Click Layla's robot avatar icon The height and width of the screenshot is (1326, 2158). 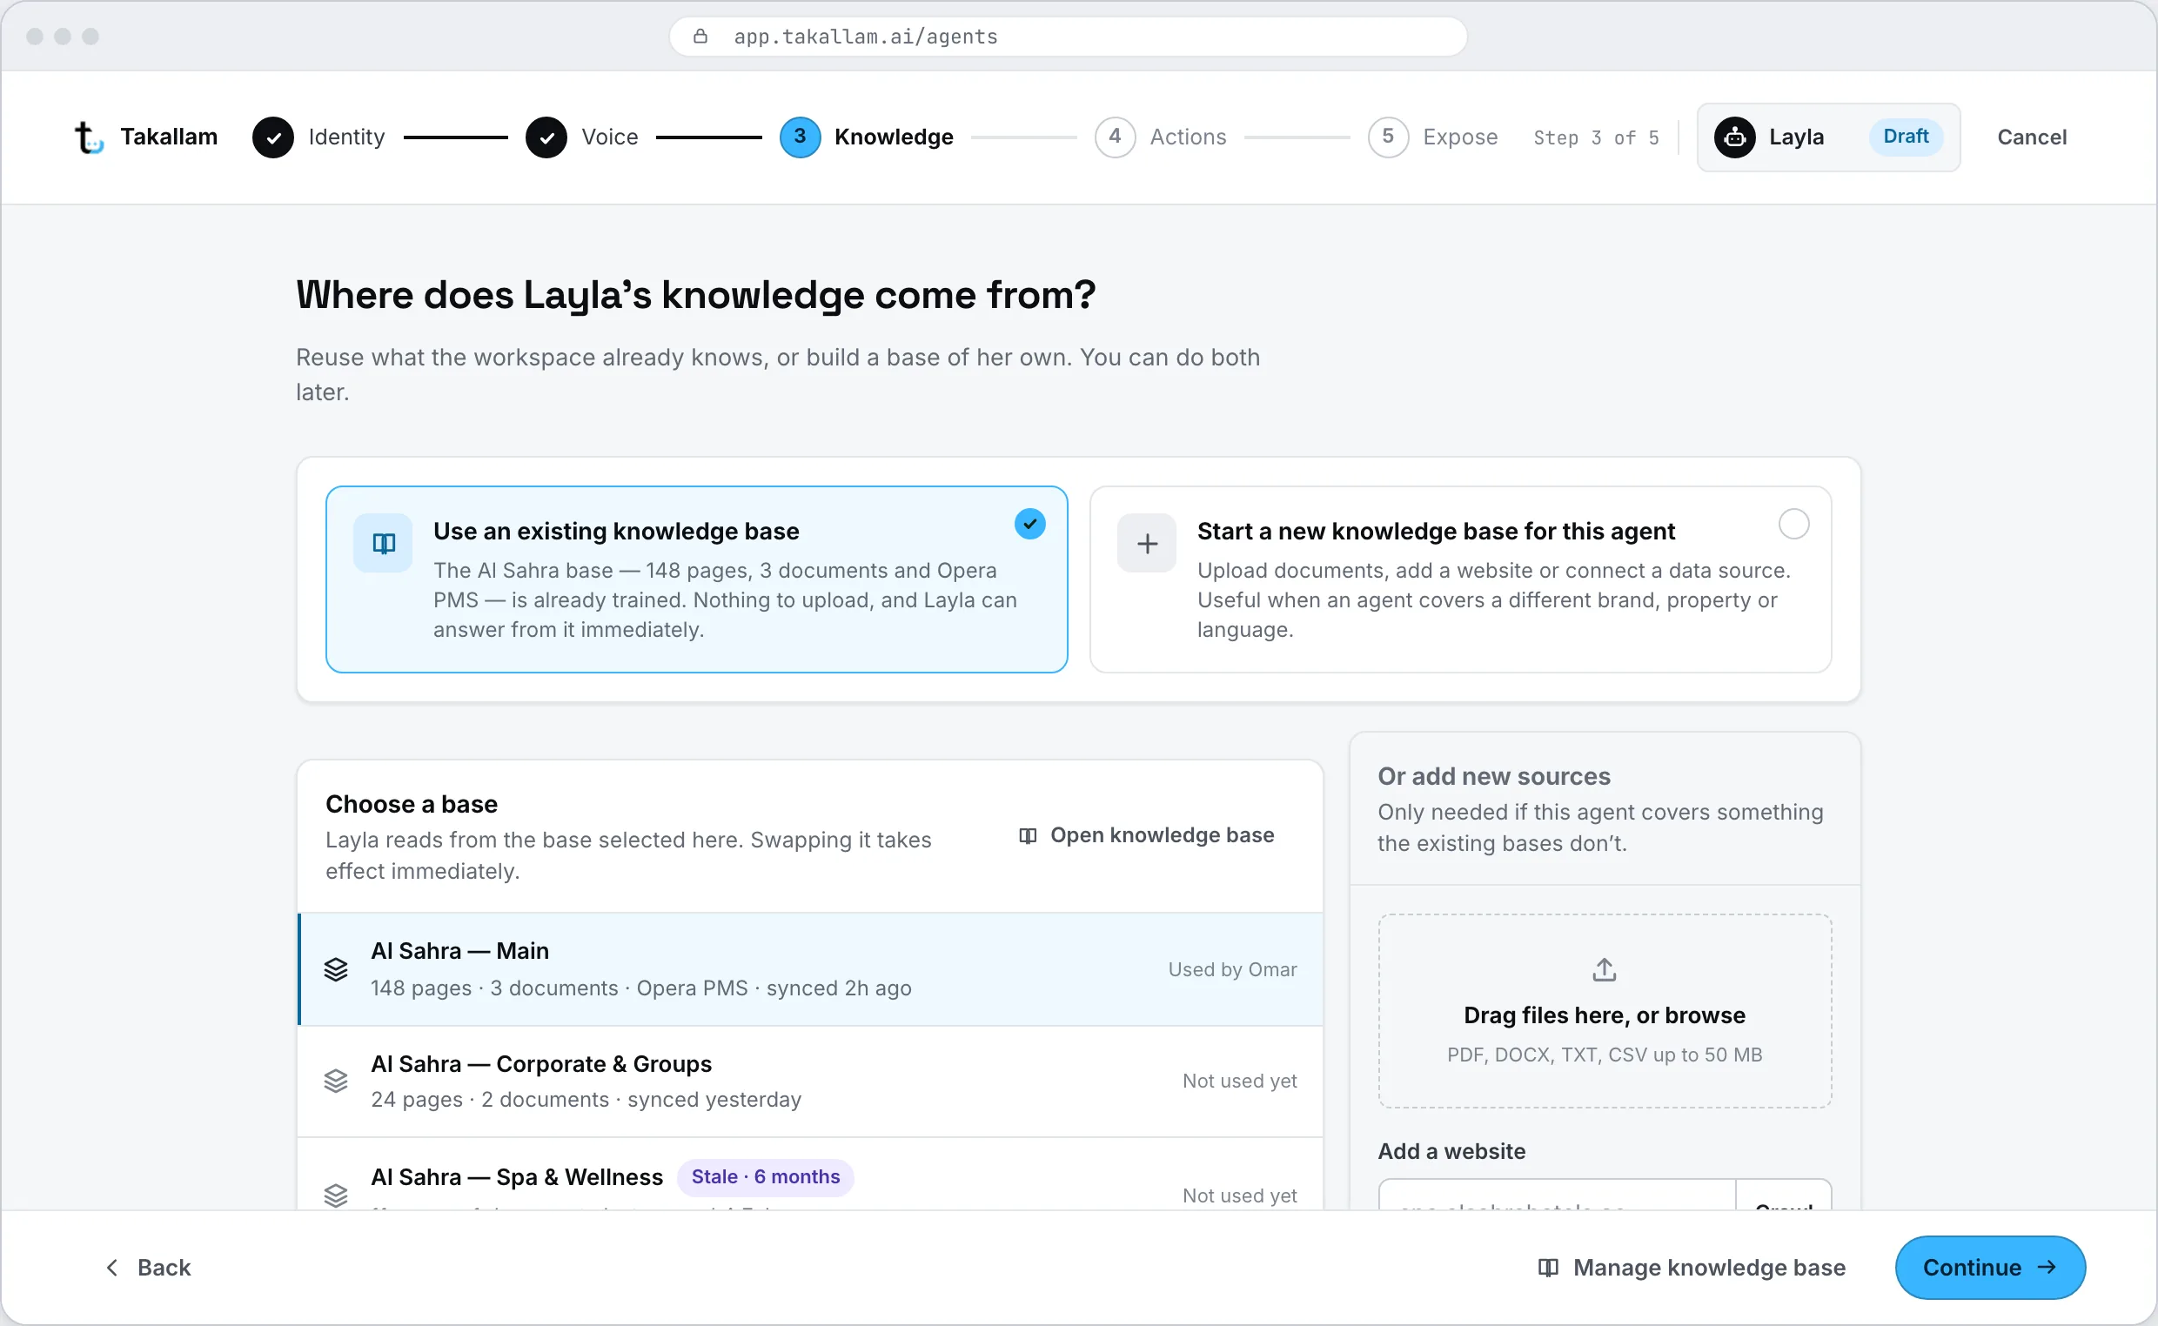(x=1733, y=137)
